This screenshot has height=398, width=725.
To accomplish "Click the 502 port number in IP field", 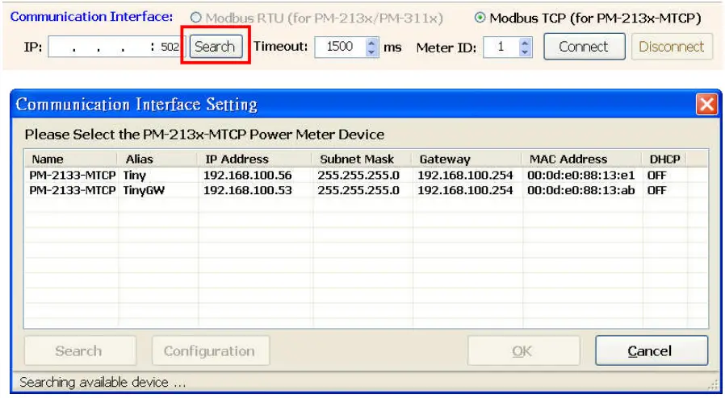I will click(x=170, y=47).
